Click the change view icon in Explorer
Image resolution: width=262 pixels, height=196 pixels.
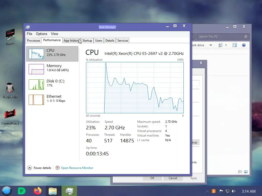click(221, 45)
